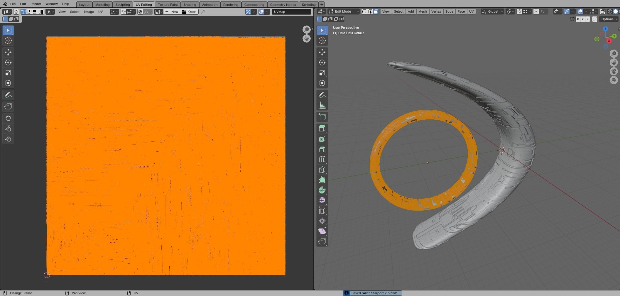Open the UV editor pivot point dropdown

114,12
